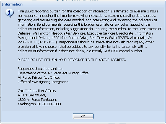Click the 'Washington DC 20330-1800' line
Image resolution: width=166 pixels, height=124 pixels.
tap(39, 104)
